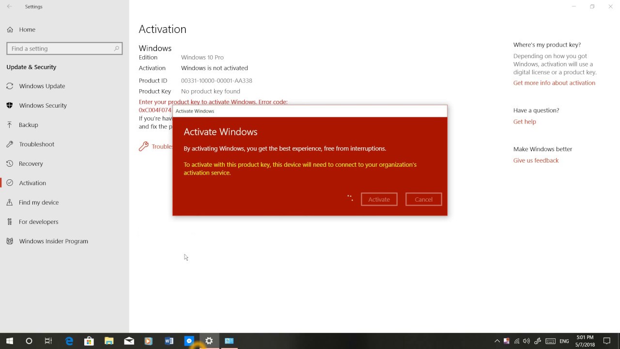Click the Activate Windows dialog title bar
The width and height of the screenshot is (620, 349).
[310, 111]
